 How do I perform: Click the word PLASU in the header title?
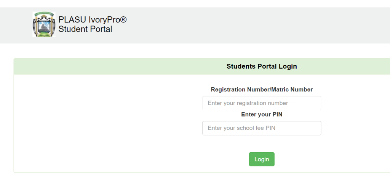click(69, 20)
